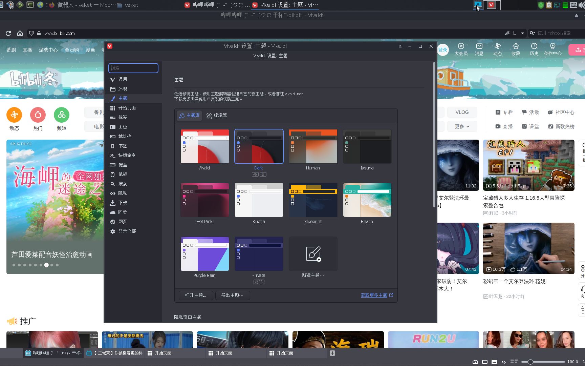The width and height of the screenshot is (585, 366).
Task: Switch to the 编辑器 tab
Action: tap(217, 116)
